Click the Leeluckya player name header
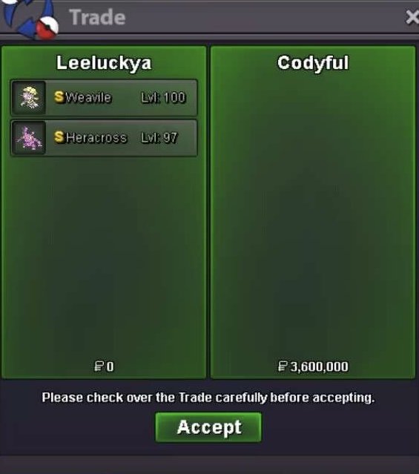Image resolution: width=419 pixels, height=474 pixels. click(x=104, y=63)
